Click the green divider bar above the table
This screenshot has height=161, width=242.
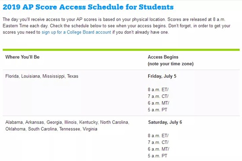[x=121, y=50]
